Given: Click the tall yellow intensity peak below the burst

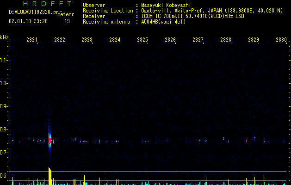Looking at the screenshot, I should [x=50, y=176].
